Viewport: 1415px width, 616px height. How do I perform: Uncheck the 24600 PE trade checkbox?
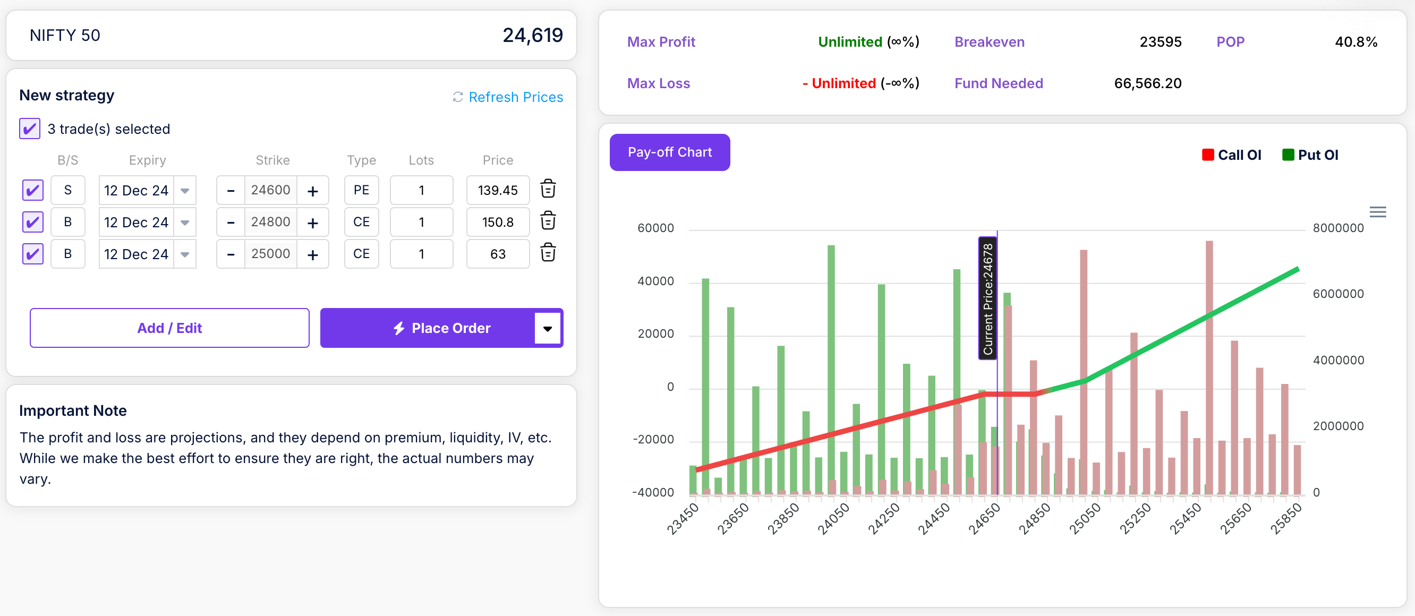pyautogui.click(x=33, y=190)
